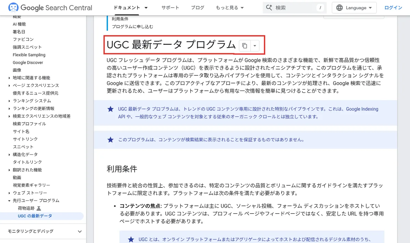Select UGC の最新データ in sidebar
The height and width of the screenshot is (243, 410).
[x=35, y=216]
